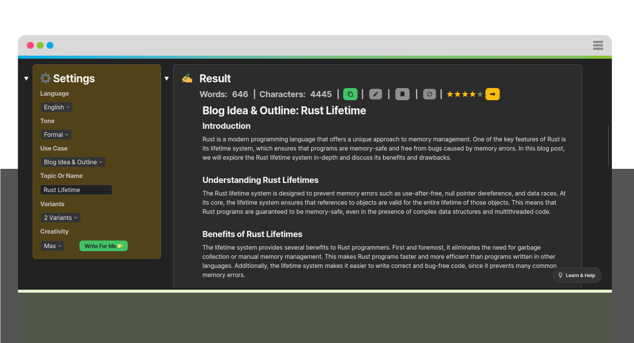Open the Creativity dropdown showing Max
Viewport: 634px width, 343px height.
(52, 246)
